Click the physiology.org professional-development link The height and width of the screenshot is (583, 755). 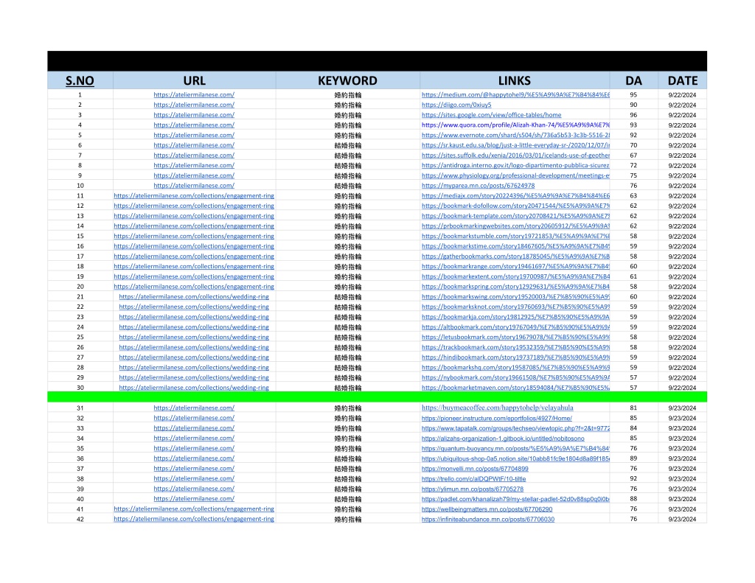point(515,175)
